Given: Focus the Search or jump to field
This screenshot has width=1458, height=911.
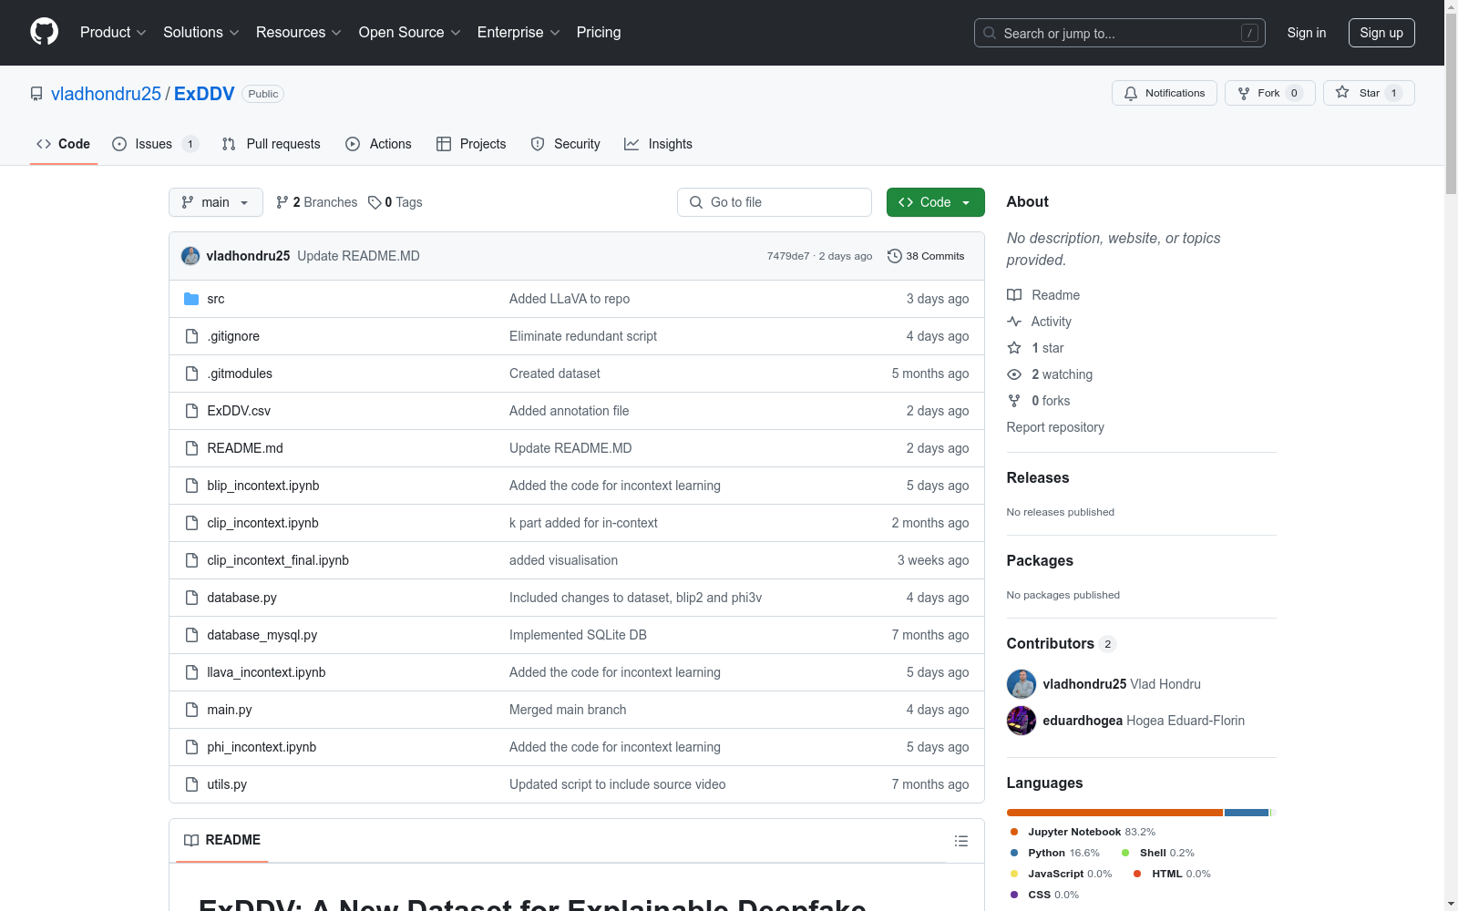Looking at the screenshot, I should [x=1120, y=33].
